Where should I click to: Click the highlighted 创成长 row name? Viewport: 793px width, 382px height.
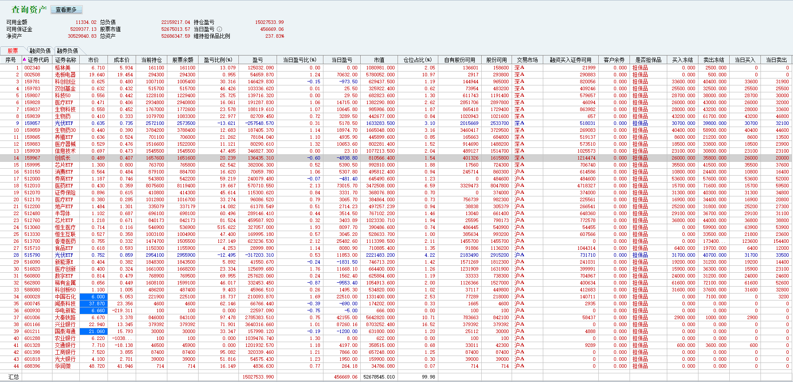click(62, 158)
